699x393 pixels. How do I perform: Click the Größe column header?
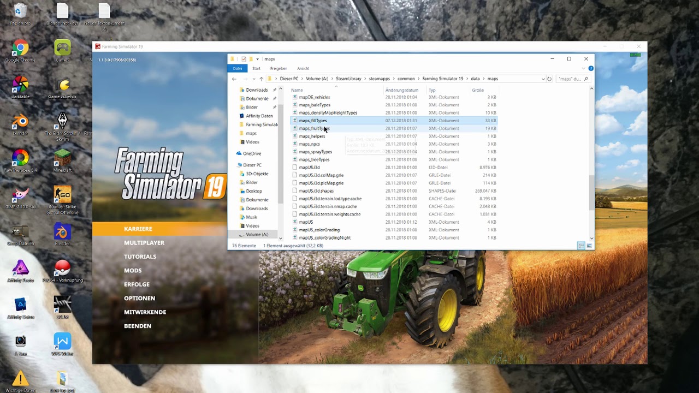pos(478,90)
